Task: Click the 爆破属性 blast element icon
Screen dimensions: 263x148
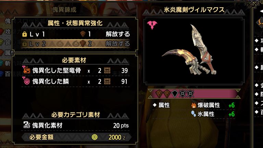Action: (x=194, y=105)
